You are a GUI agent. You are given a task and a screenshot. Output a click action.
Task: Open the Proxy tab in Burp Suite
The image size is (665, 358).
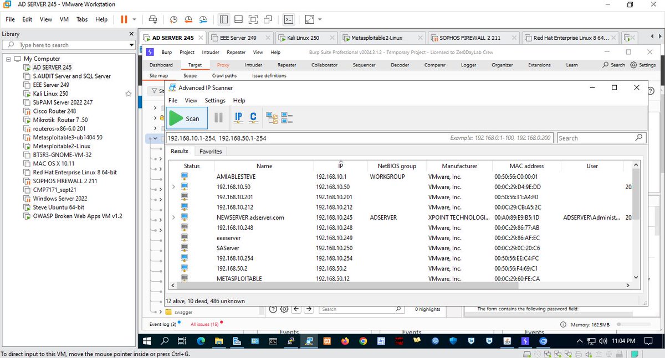pyautogui.click(x=223, y=65)
